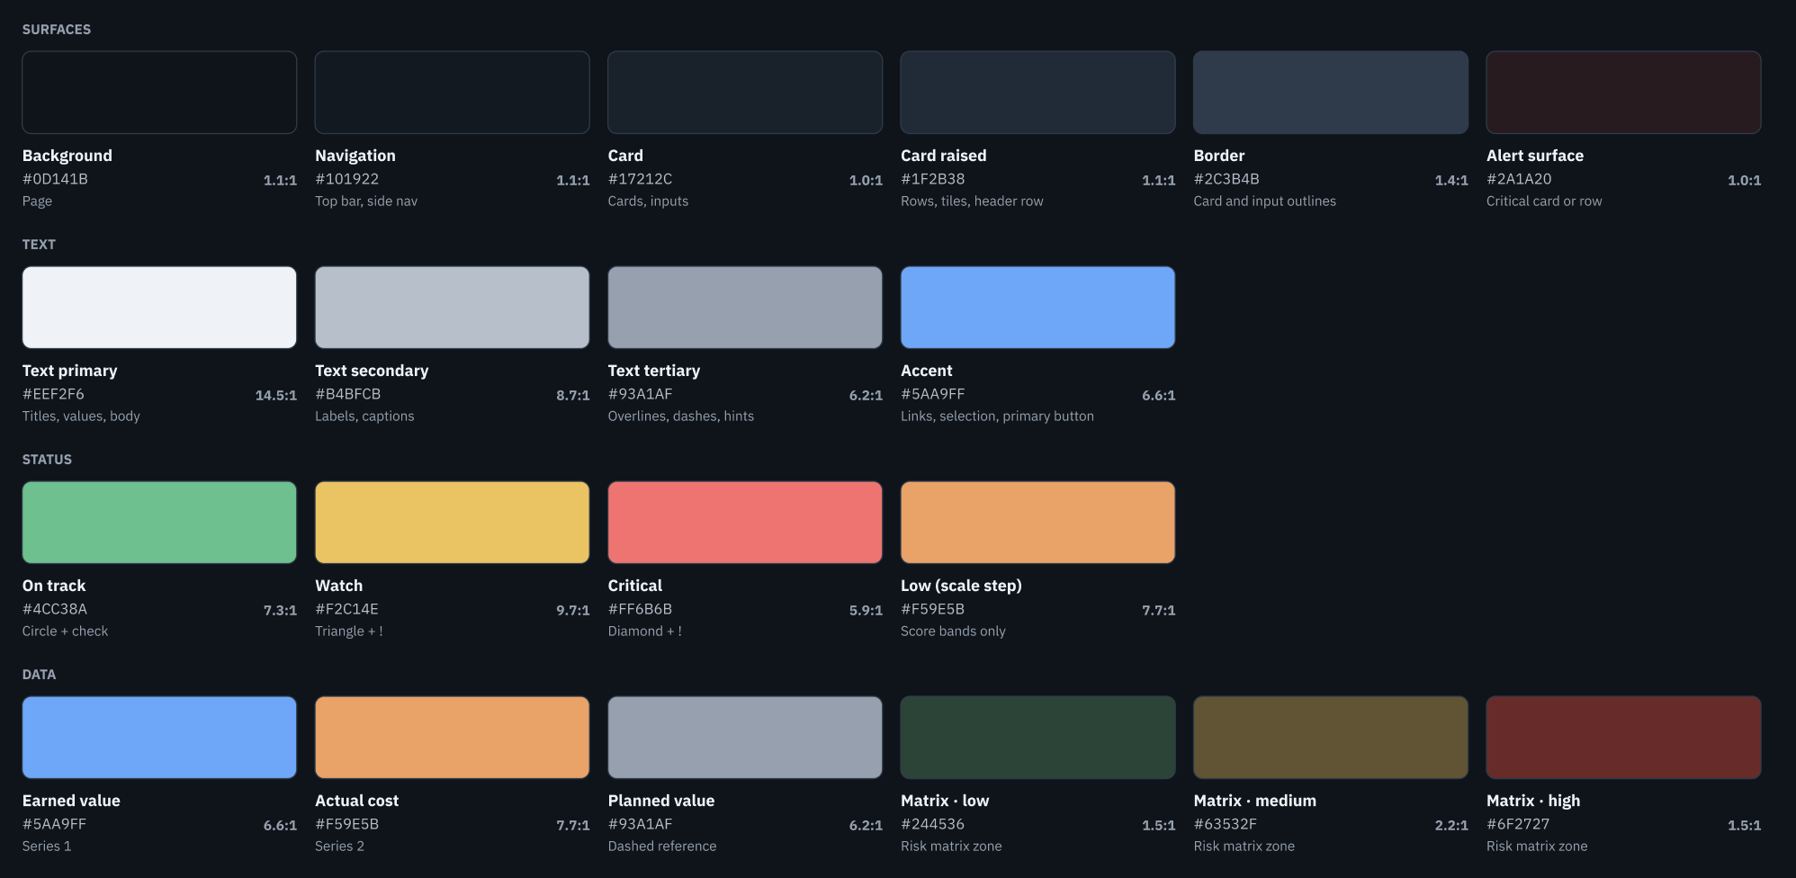The image size is (1796, 878).
Task: Click hex code #F2C14E
Action: [x=347, y=609]
